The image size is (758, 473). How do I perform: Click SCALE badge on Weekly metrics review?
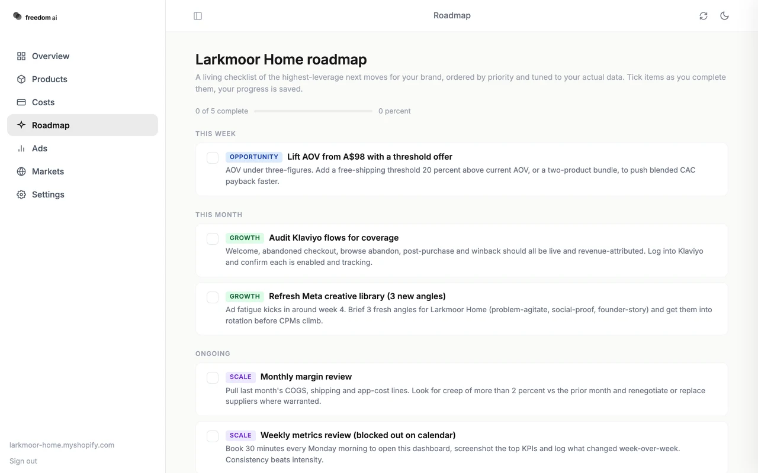[240, 435]
